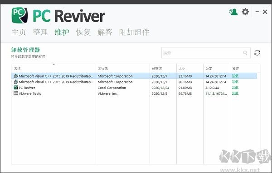The height and width of the screenshot is (173, 272).
Task: Sort by the 名称 column header
Action: point(53,69)
